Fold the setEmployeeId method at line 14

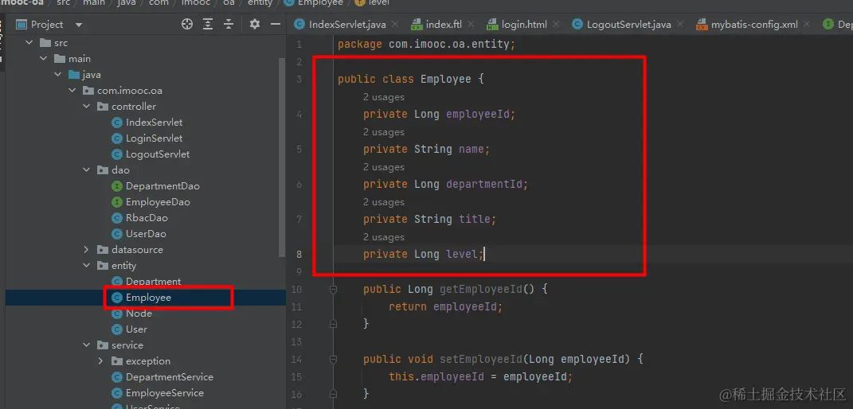pyautogui.click(x=334, y=359)
